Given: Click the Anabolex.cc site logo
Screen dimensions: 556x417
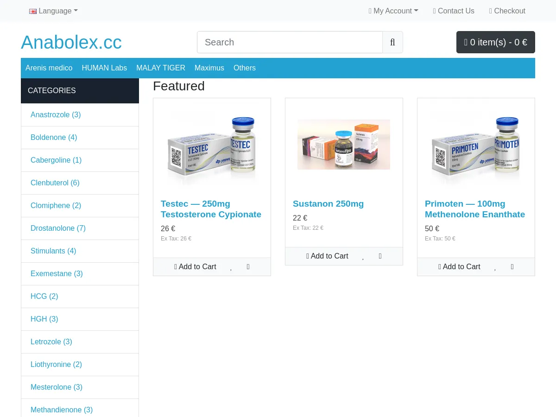Looking at the screenshot, I should [71, 42].
